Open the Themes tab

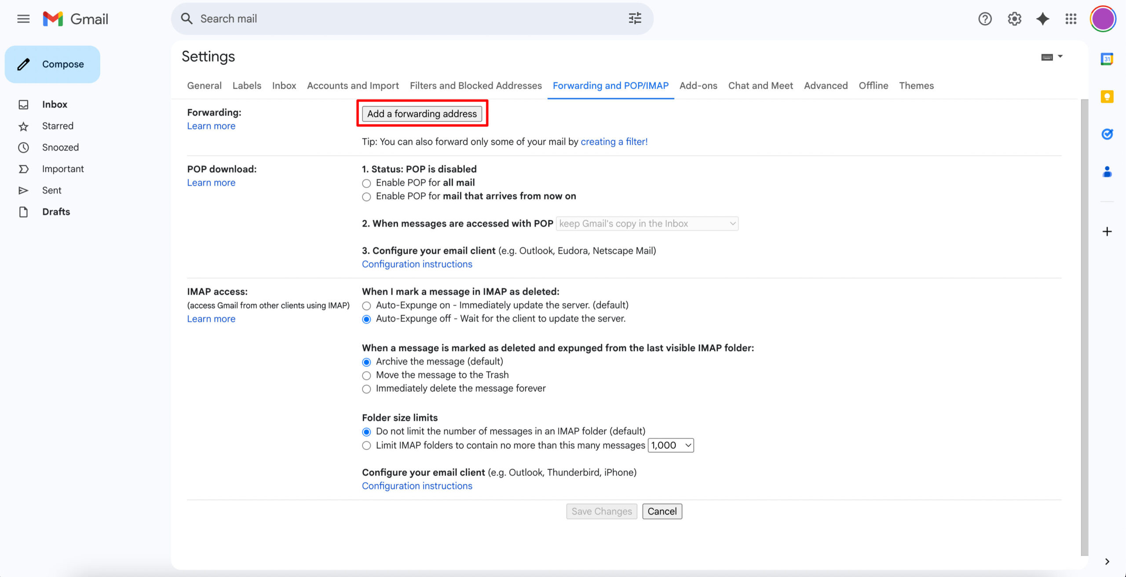pyautogui.click(x=916, y=85)
